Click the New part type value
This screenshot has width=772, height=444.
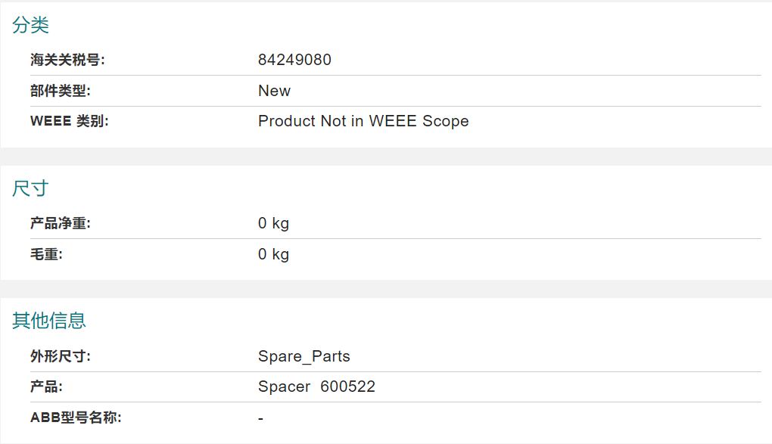coord(274,91)
